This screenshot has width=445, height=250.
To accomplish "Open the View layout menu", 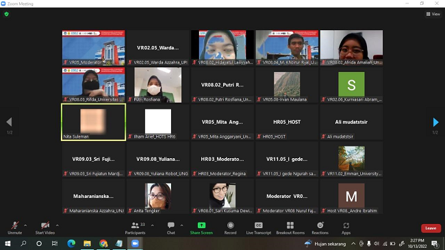I will pyautogui.click(x=433, y=14).
